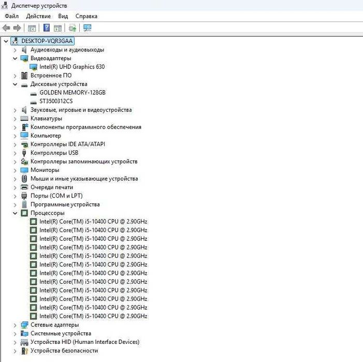363x362 pixels.
Task: Click the update driver toolbar icon
Action: 72,28
